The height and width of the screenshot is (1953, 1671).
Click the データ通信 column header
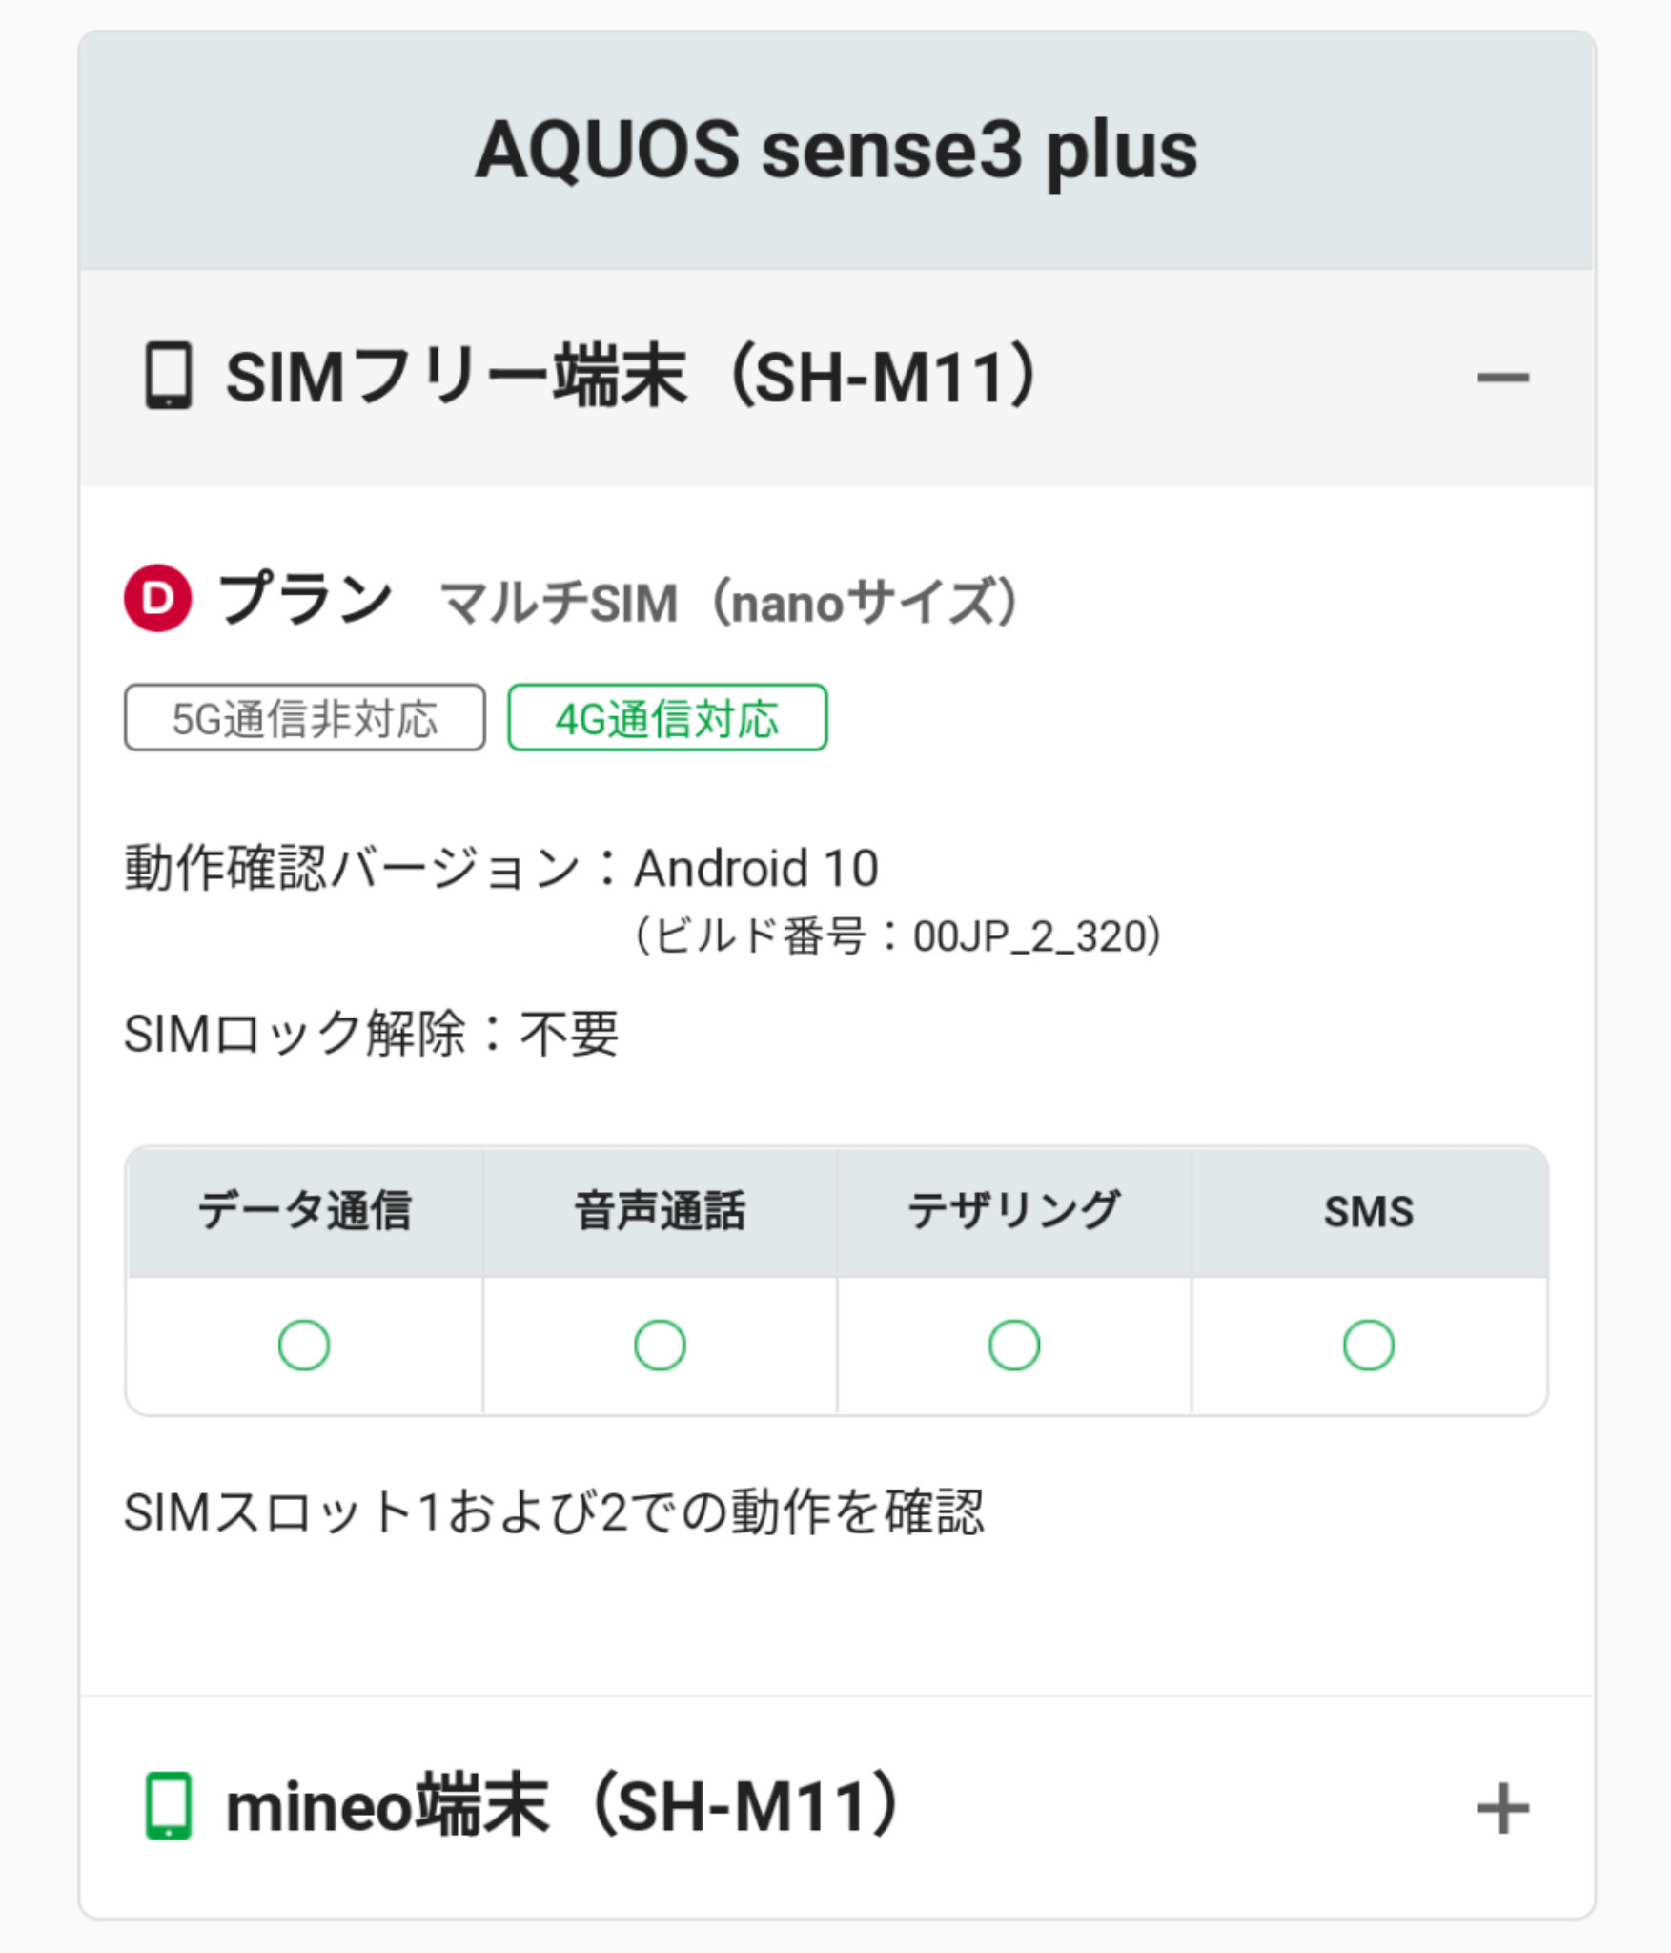click(x=304, y=1211)
